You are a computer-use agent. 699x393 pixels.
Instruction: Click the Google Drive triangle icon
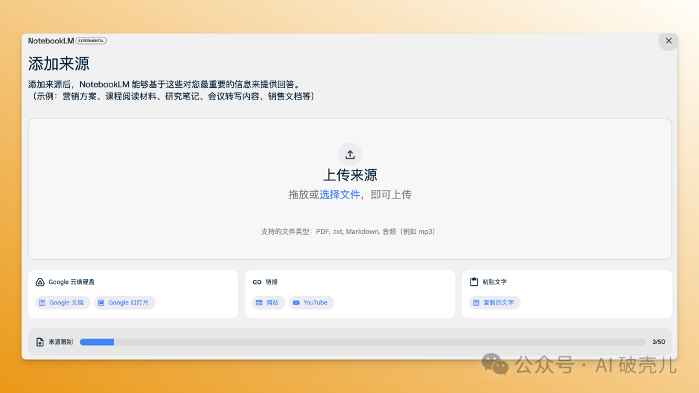coord(39,282)
